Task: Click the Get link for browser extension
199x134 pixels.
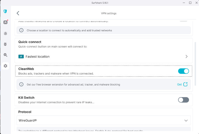Action: (179, 84)
